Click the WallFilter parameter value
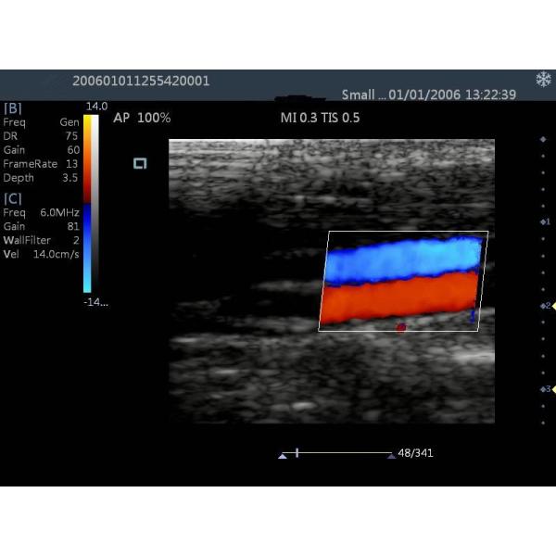This screenshot has width=556, height=556. [74, 240]
